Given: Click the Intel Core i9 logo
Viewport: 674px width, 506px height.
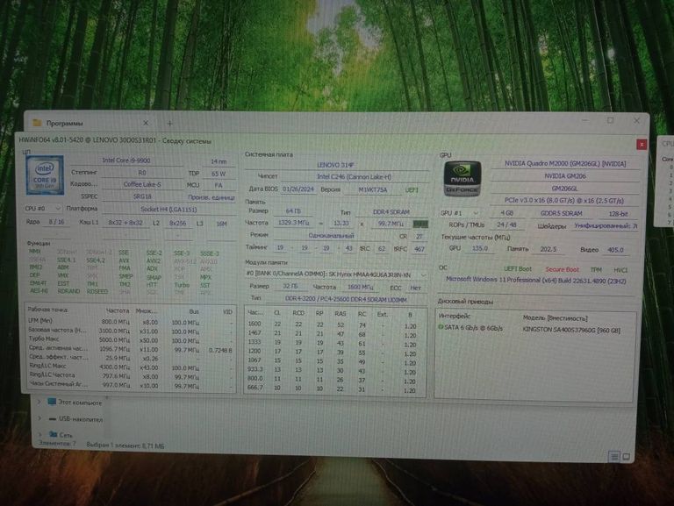Looking at the screenshot, I should point(45,175).
